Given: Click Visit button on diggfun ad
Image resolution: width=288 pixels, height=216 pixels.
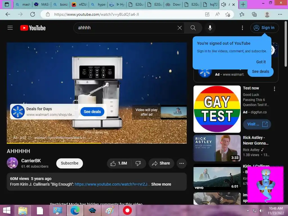Looking at the screenshot, I should 257,124.
